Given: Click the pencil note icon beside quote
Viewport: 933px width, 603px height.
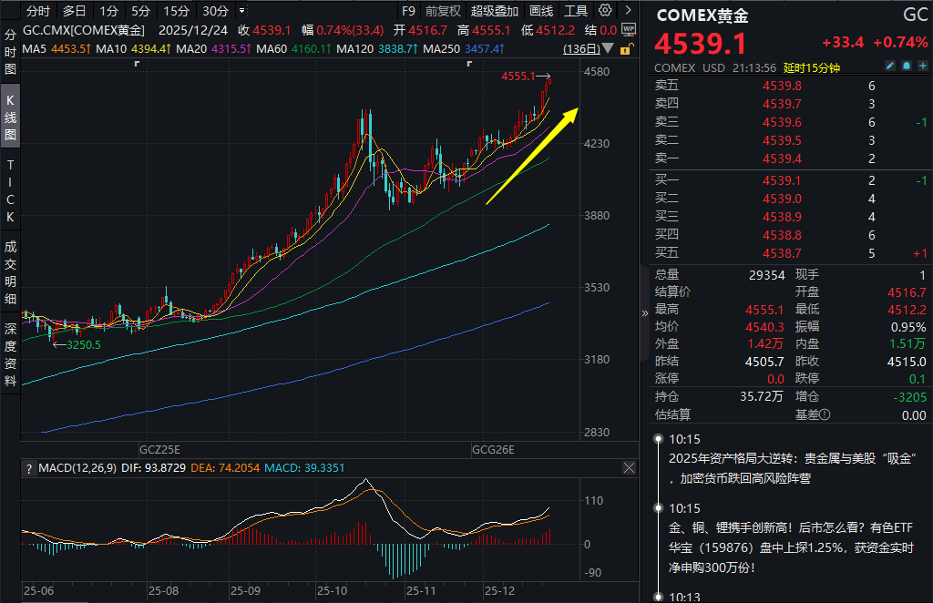Looking at the screenshot, I should click(x=890, y=67).
